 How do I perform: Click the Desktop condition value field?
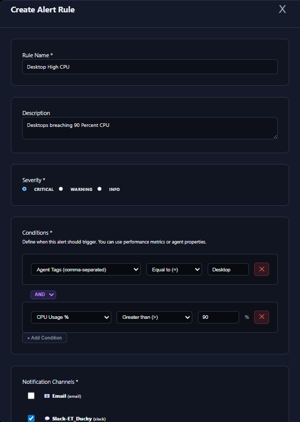coord(228,269)
